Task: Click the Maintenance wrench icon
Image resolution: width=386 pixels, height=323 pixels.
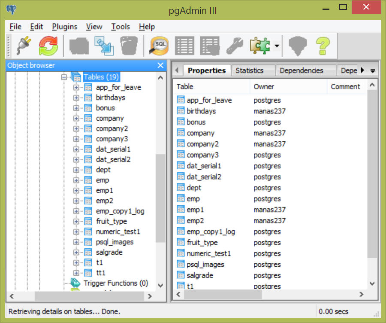Action: (x=235, y=46)
